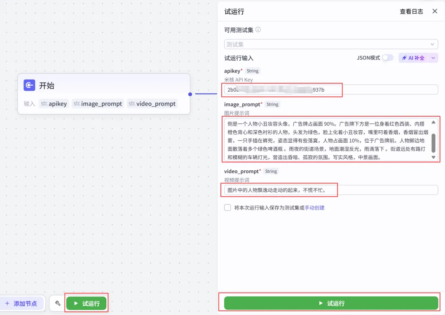Click the apikey tag in Start node

54,103
